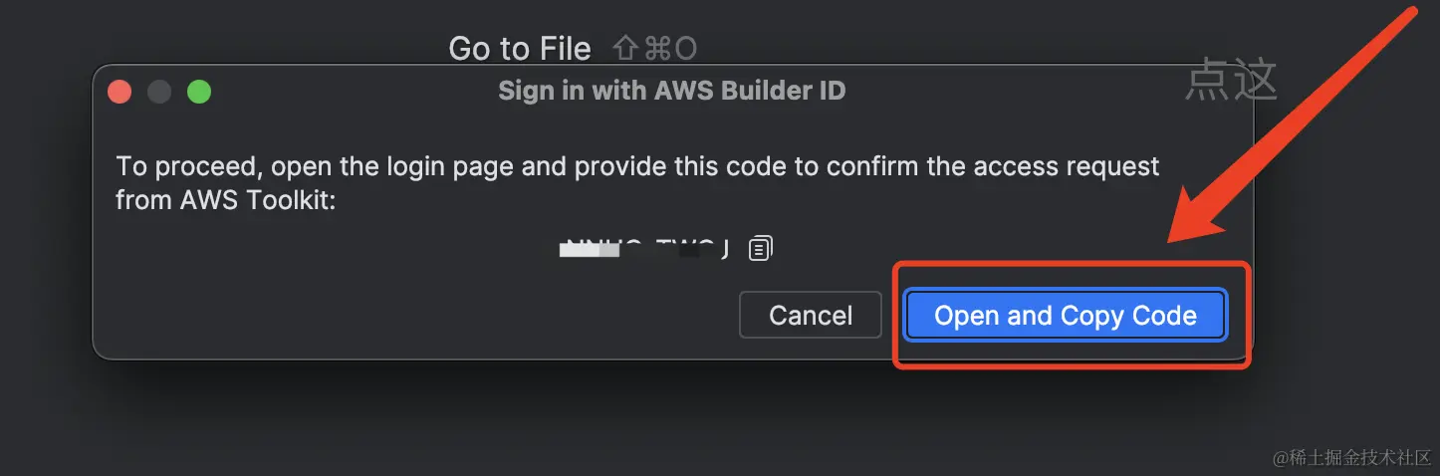The width and height of the screenshot is (1440, 476).
Task: Click the gray minimize window button
Action: click(159, 92)
